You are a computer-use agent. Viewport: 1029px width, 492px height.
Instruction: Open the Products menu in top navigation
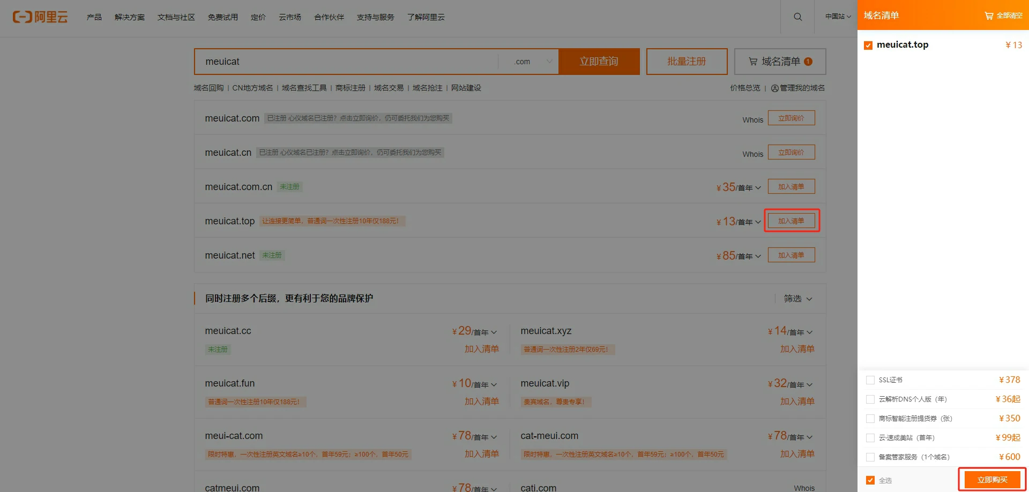94,17
